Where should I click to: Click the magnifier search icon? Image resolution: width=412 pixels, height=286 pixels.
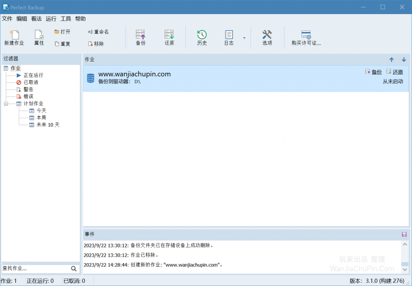coord(74,269)
